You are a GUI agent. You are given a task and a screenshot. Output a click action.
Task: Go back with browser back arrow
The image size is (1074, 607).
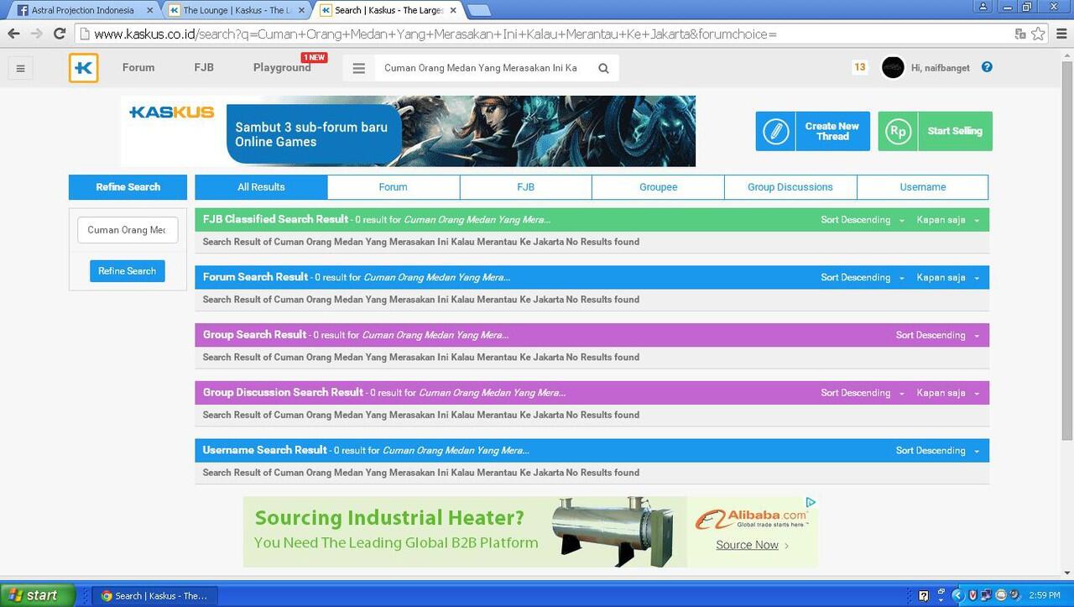(x=13, y=34)
